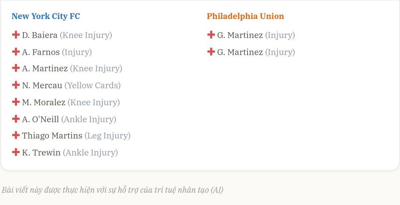Select the injury icon next to M. Moralez
400x205 pixels.
(16, 102)
